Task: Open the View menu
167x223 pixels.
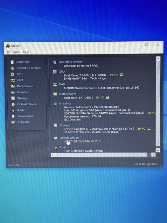Action: [x=17, y=52]
